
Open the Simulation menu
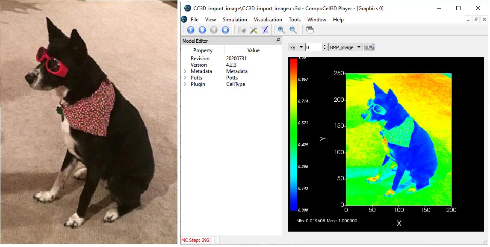[235, 20]
